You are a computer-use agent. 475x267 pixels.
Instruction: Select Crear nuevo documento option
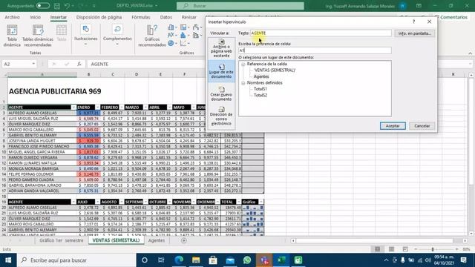coord(221,94)
